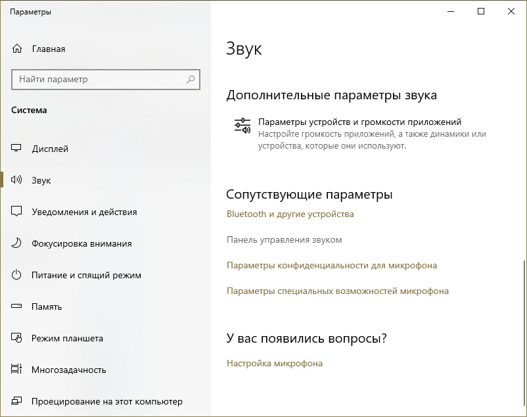Click the Режим планшета tablet icon

click(x=17, y=338)
